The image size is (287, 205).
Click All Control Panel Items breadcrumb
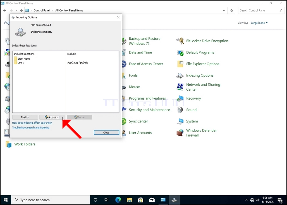click(x=69, y=10)
